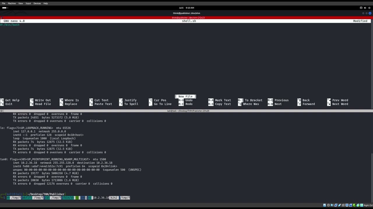Open the VirtualBox File menu
Screen dimensions: 373x209
[x=3, y=3]
